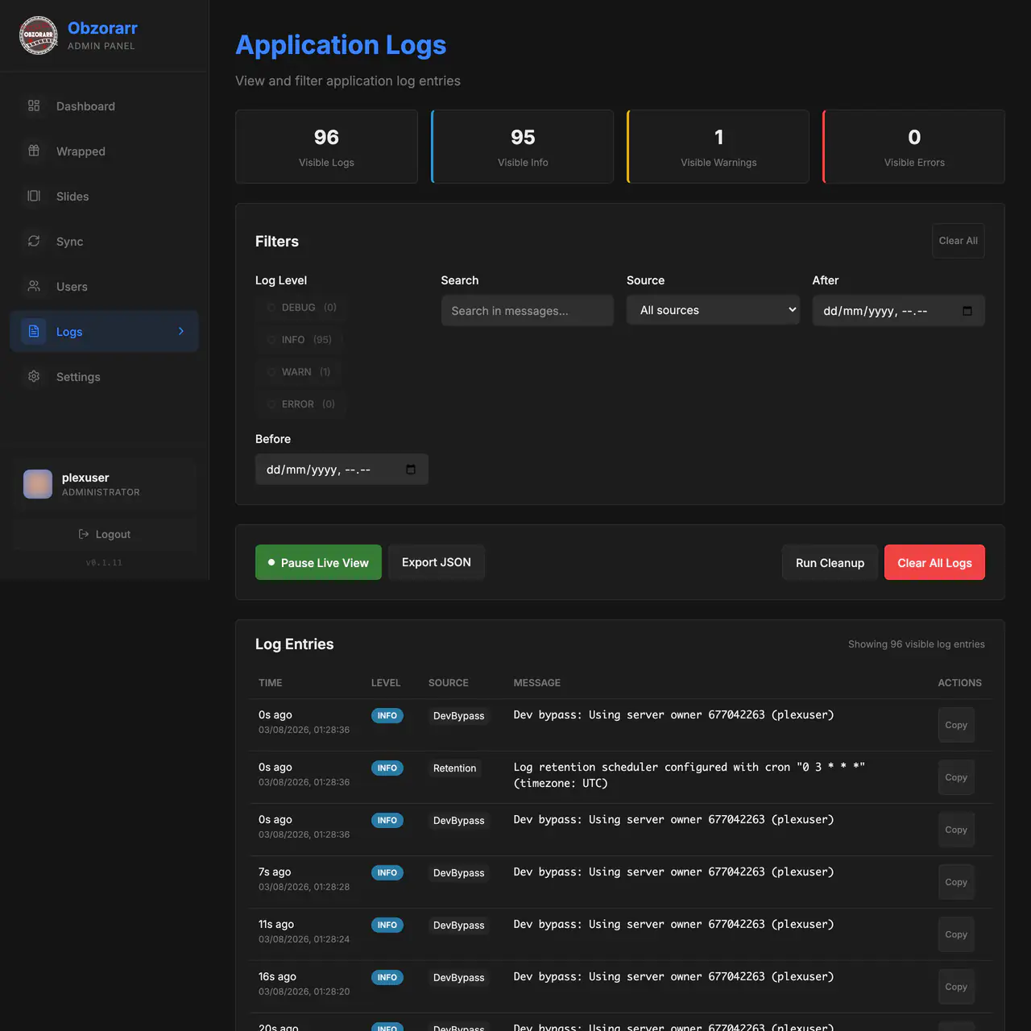Screen dimensions: 1031x1031
Task: Toggle the WARN log level filter
Action: (x=299, y=372)
